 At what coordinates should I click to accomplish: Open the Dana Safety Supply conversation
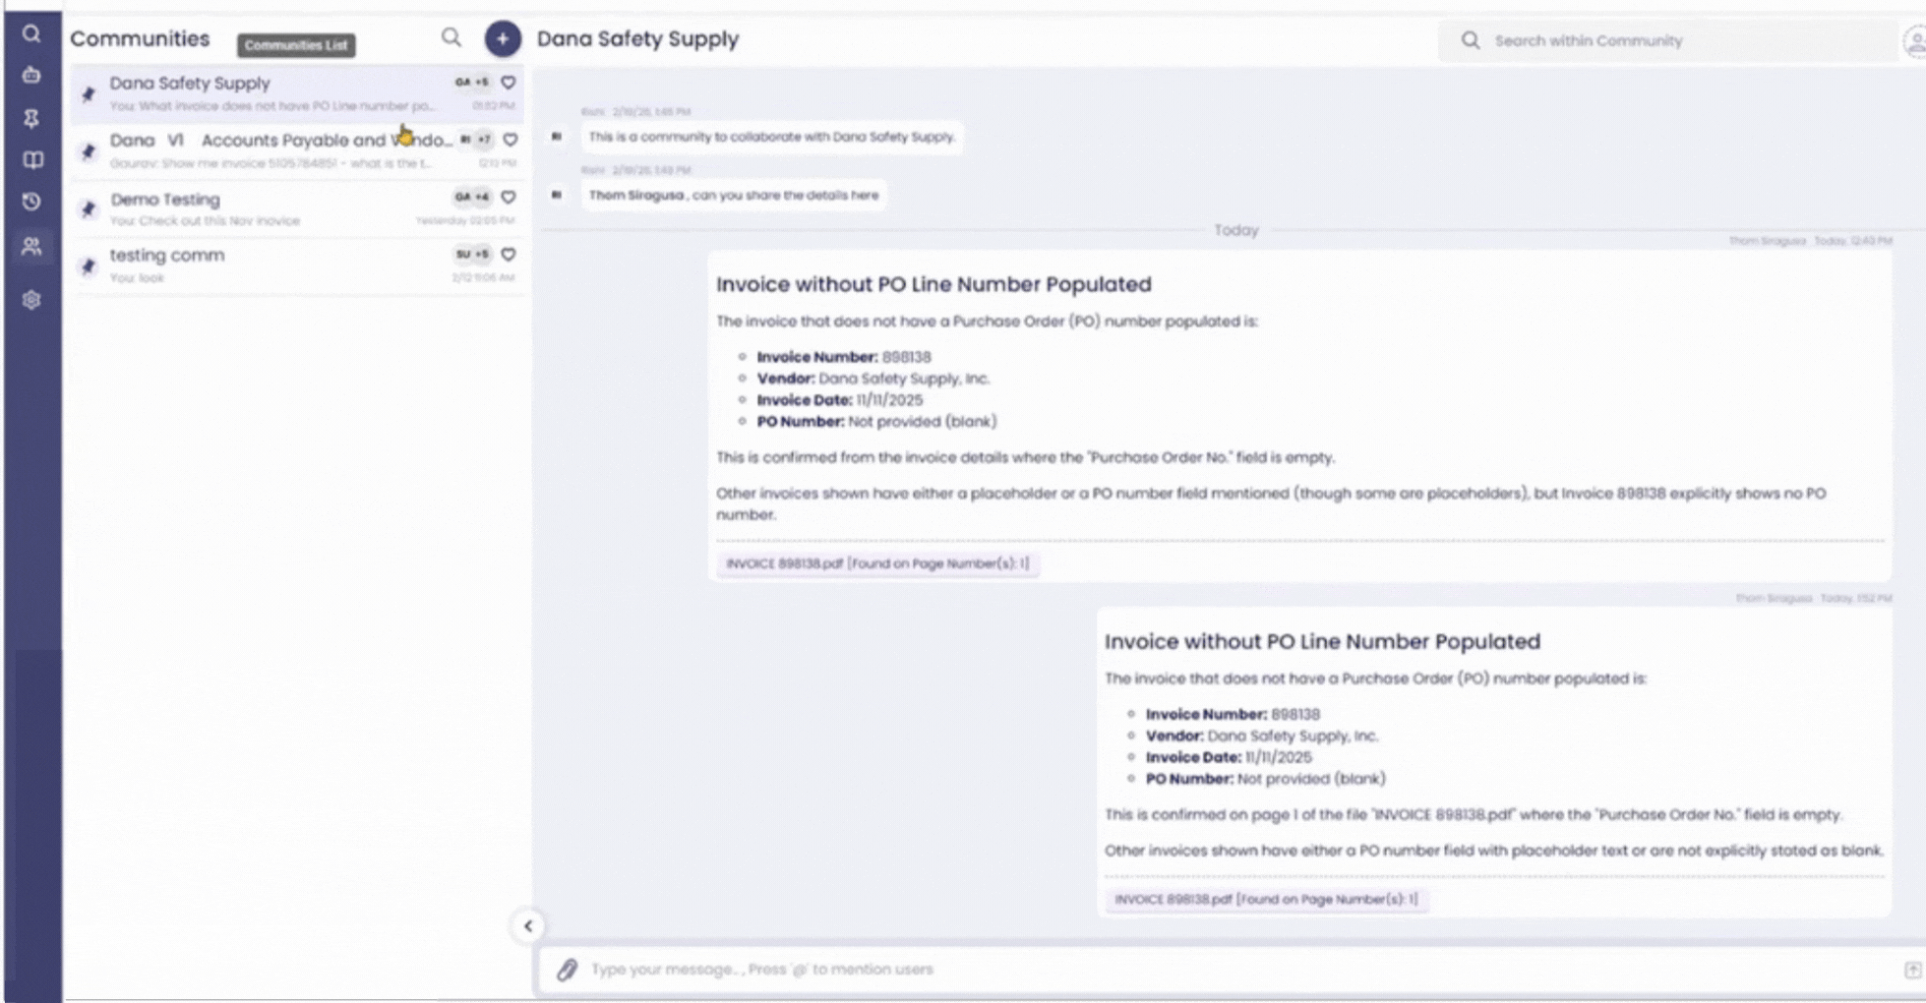coord(246,93)
